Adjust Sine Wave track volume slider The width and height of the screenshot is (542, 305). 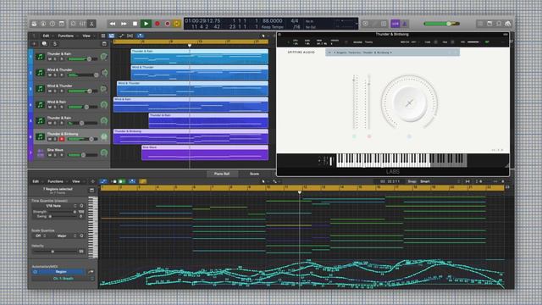[x=83, y=155]
